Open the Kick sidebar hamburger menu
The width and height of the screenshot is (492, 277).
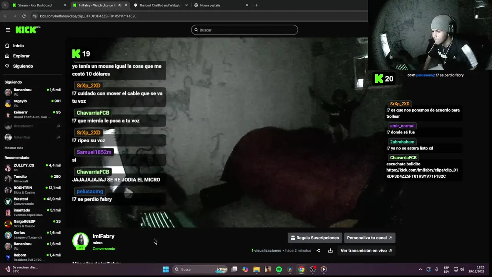tap(8, 30)
